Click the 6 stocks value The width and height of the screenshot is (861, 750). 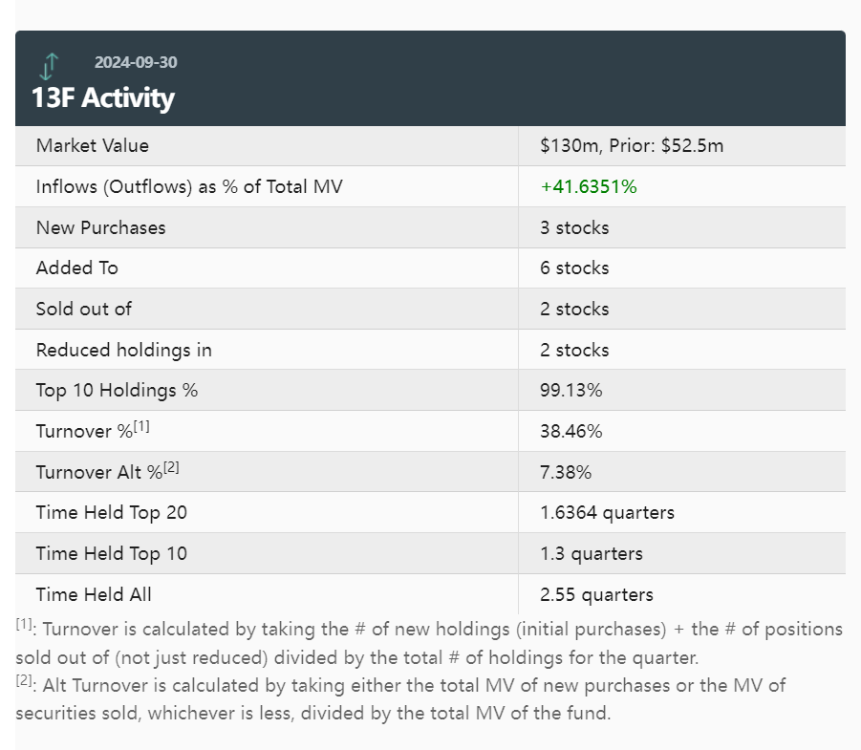(574, 268)
